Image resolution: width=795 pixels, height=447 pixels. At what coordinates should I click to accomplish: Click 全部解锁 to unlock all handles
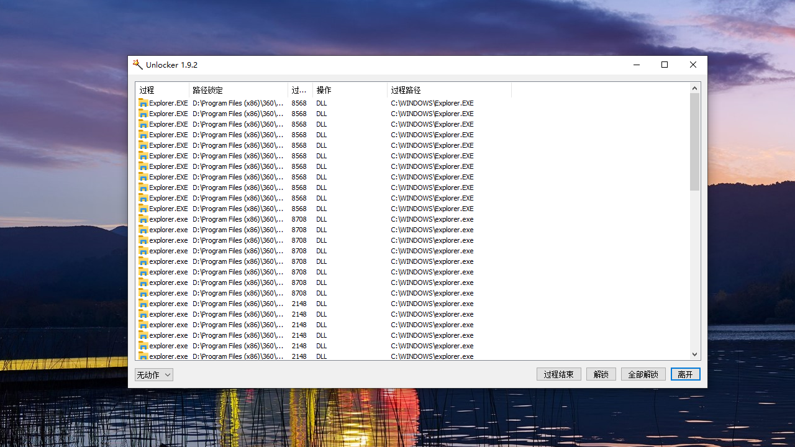pos(643,374)
